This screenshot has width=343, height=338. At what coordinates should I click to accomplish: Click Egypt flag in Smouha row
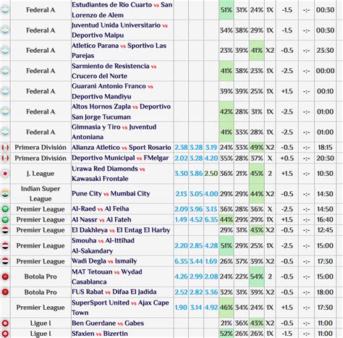point(5,245)
